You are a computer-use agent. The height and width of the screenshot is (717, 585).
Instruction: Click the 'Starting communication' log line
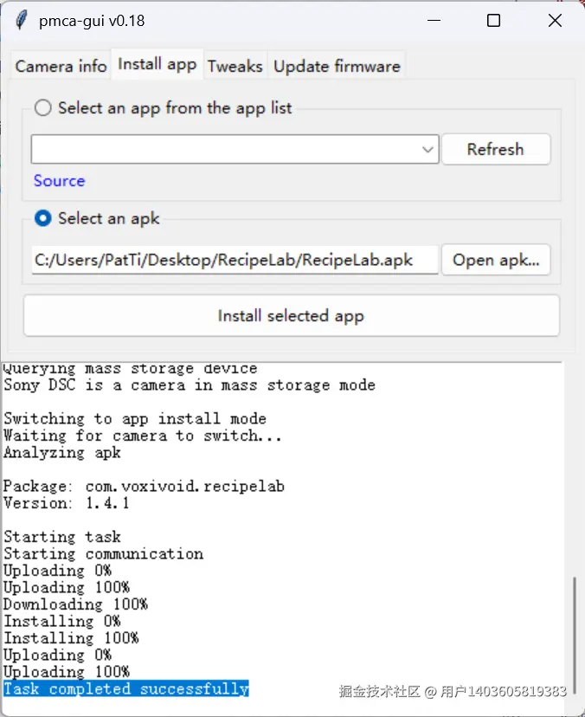pyautogui.click(x=103, y=553)
